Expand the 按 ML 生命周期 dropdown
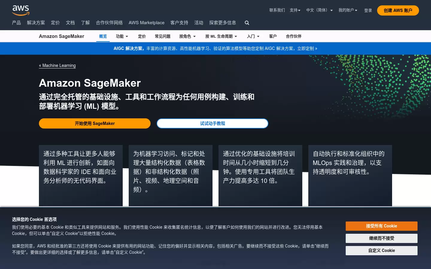The width and height of the screenshot is (431, 269). click(x=221, y=36)
